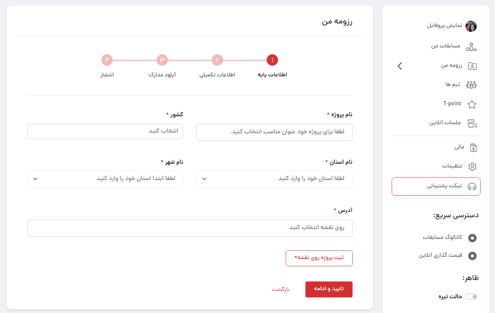Select the قیمت گذاری آنلاین radio button
The width and height of the screenshot is (495, 313).
coord(472,256)
